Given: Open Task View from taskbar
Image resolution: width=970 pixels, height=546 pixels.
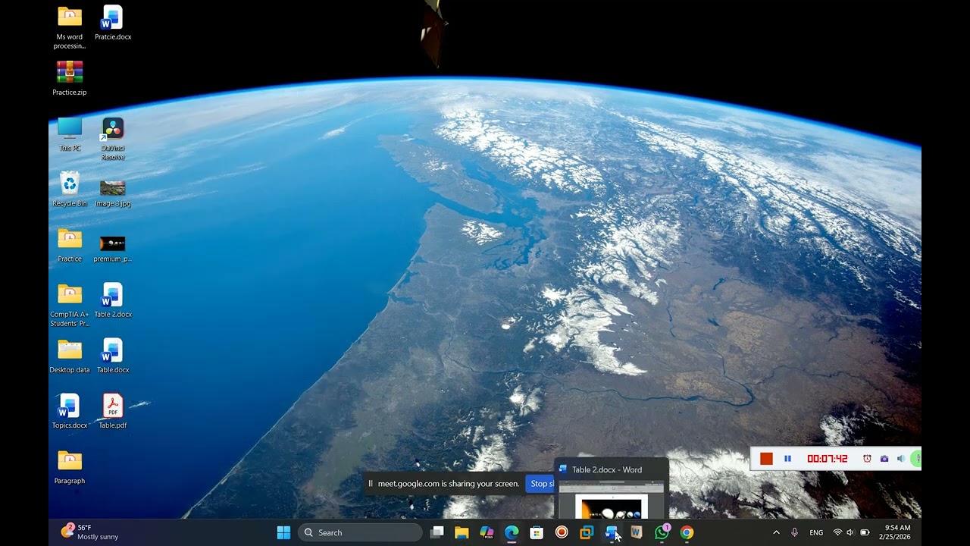Looking at the screenshot, I should (437, 532).
